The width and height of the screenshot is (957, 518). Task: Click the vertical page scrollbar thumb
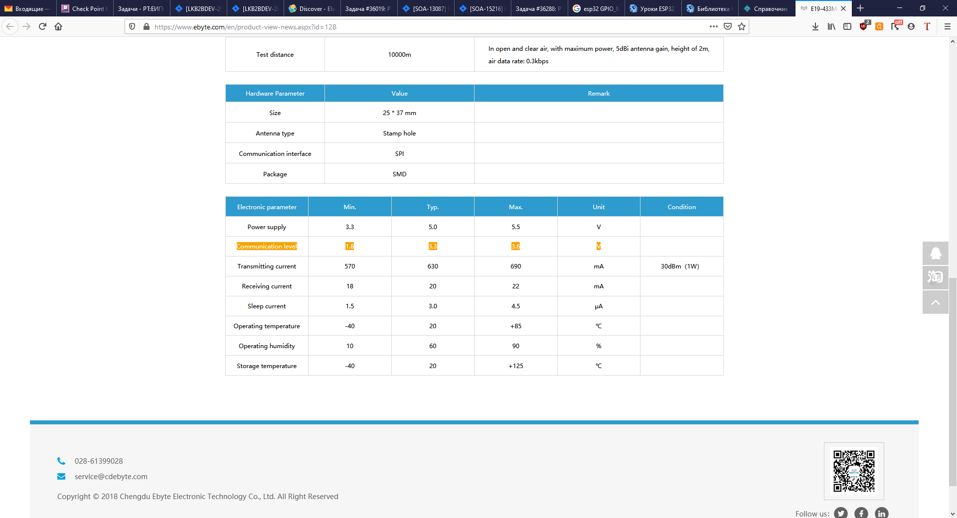click(953, 382)
